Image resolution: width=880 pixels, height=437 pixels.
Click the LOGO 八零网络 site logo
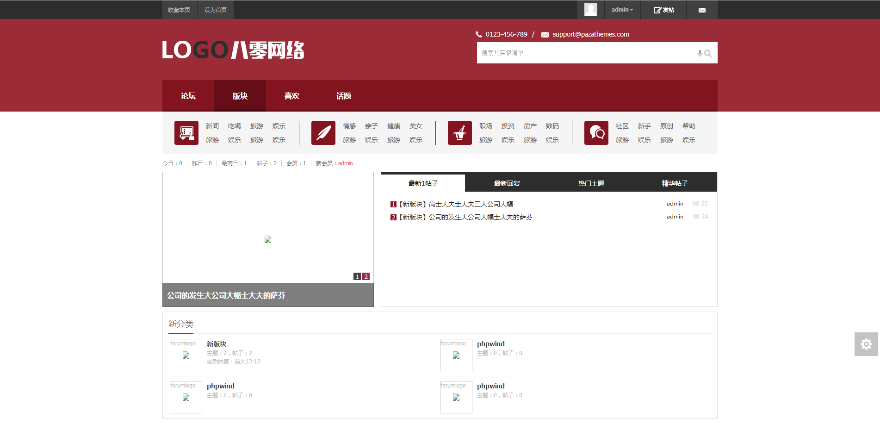tap(233, 50)
